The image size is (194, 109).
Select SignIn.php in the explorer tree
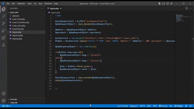[x=17, y=32]
